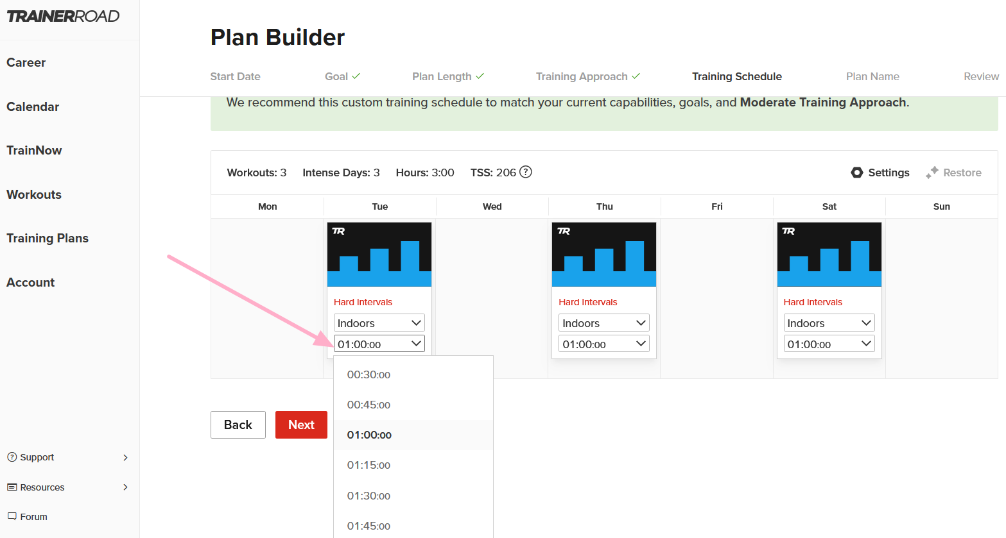Screen dimensions: 1006x538
Task: Click the Settings hexagon icon
Action: [857, 172]
